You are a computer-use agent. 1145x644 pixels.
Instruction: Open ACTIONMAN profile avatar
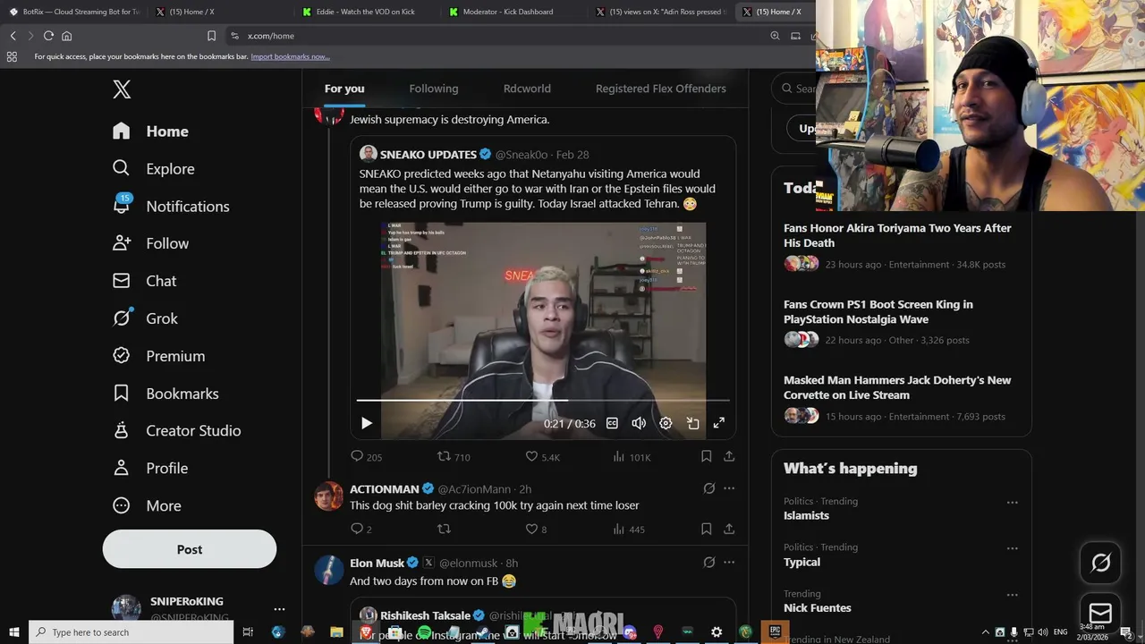pyautogui.click(x=329, y=496)
